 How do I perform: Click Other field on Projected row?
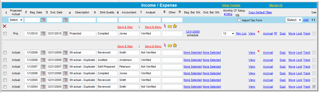tap(172, 33)
